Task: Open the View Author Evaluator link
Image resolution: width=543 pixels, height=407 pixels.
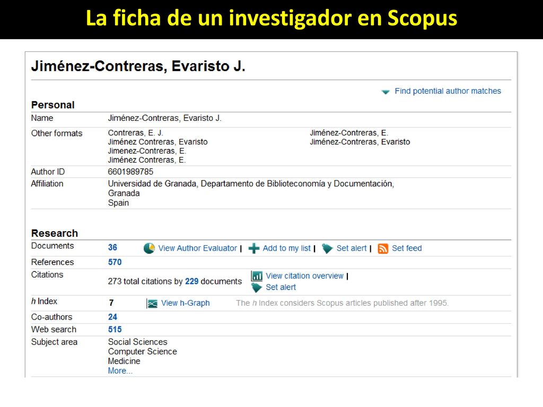Action: click(197, 248)
